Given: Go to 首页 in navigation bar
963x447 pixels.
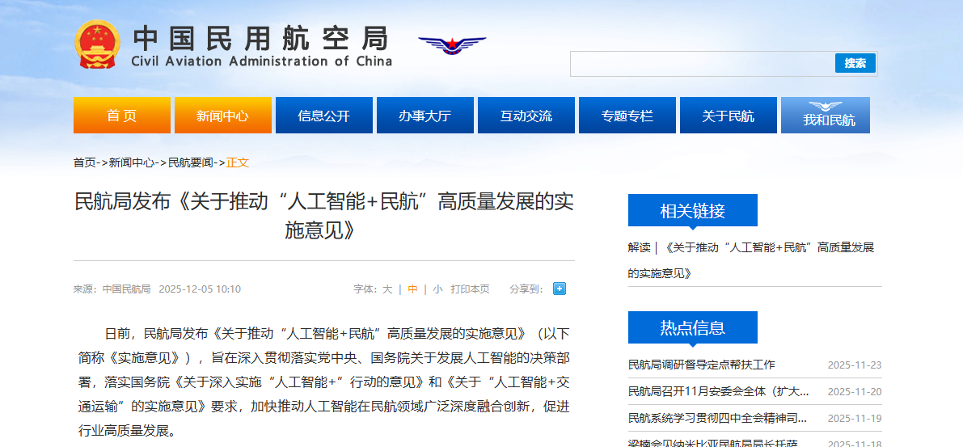Looking at the screenshot, I should pyautogui.click(x=122, y=116).
